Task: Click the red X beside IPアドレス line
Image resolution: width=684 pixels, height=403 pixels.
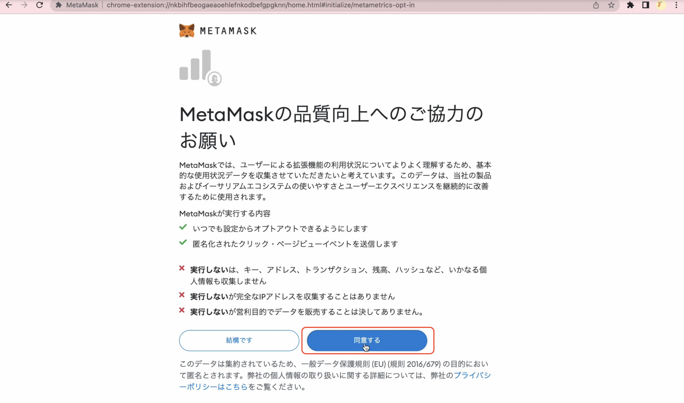Action: pos(182,295)
